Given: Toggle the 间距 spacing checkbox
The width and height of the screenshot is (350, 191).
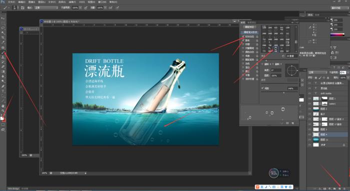Looking at the screenshot, I should pyautogui.click(x=262, y=88).
